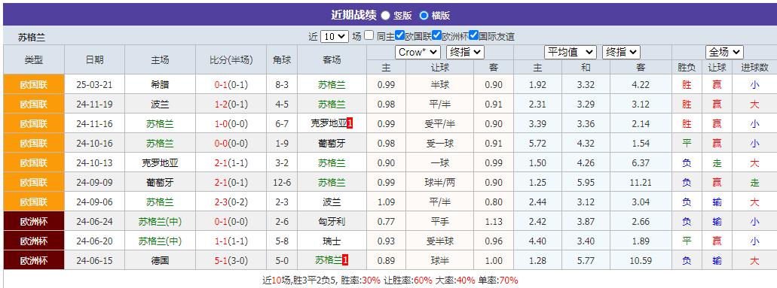This screenshot has height=288, width=777.
Task: Click the date 24-10-13
Action: pos(95,163)
